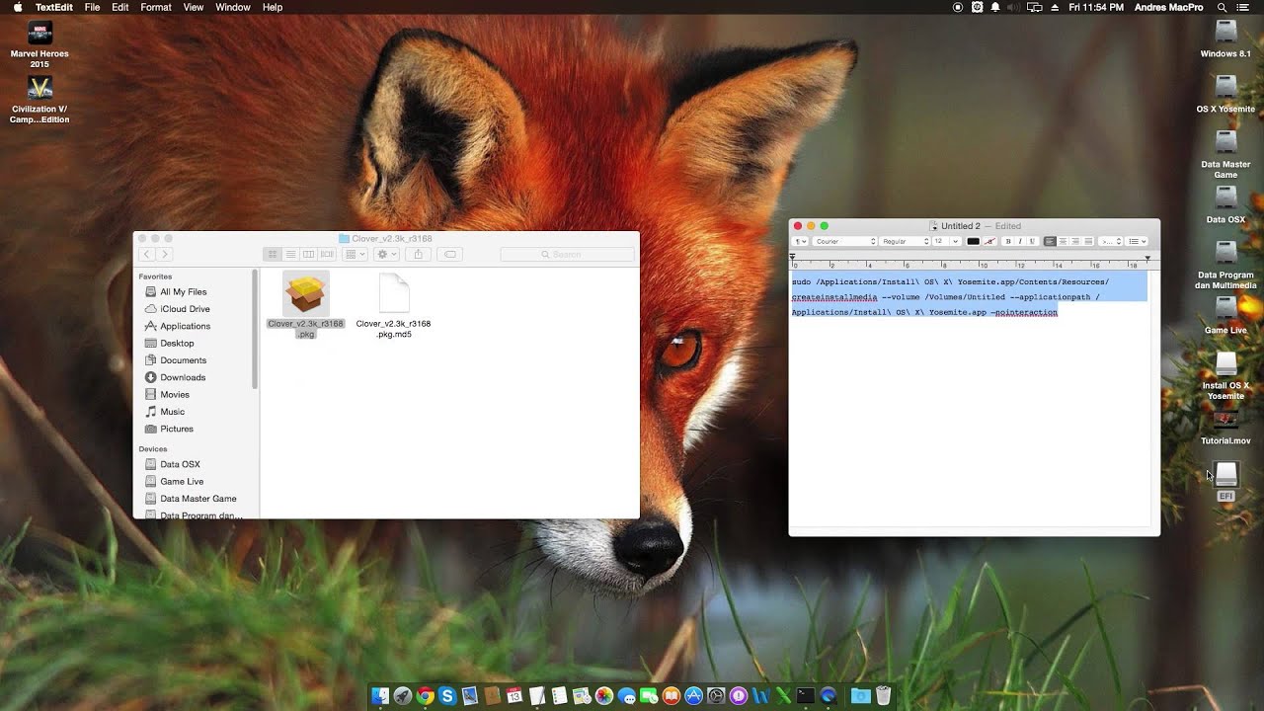Select iCloud Drive in Finder sidebar
The width and height of the screenshot is (1264, 711).
(185, 309)
